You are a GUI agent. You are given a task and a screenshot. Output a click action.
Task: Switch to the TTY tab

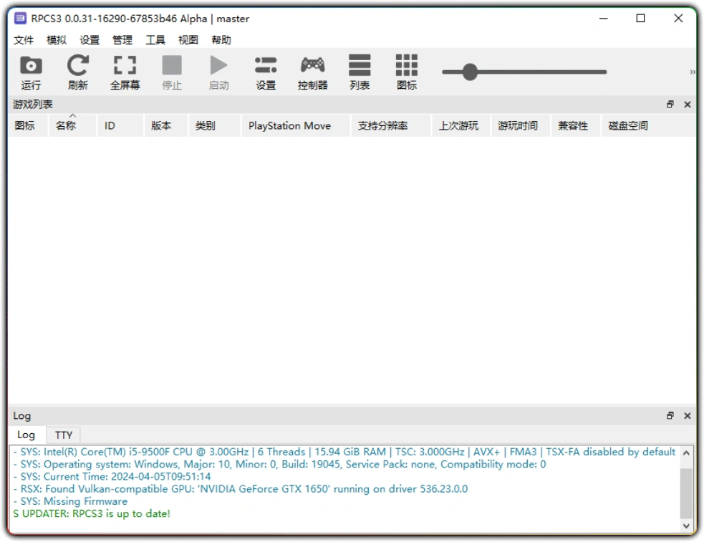coord(63,435)
